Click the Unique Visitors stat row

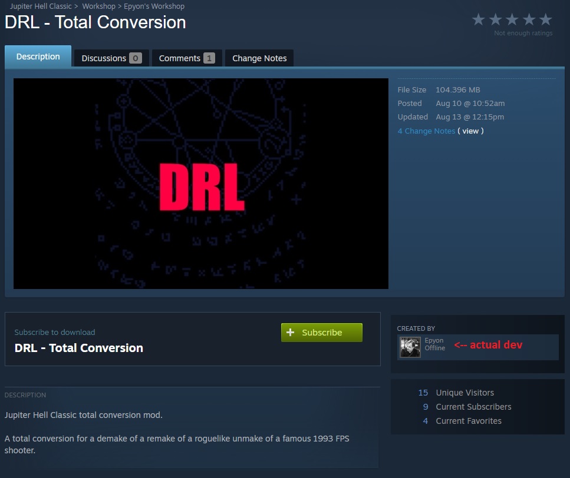pos(456,393)
